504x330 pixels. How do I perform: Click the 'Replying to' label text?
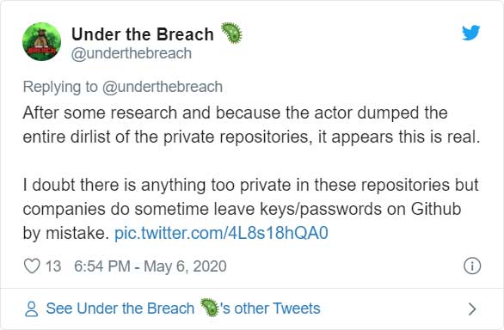click(x=60, y=87)
